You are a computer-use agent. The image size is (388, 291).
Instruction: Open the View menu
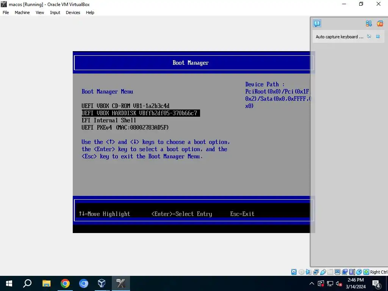40,13
